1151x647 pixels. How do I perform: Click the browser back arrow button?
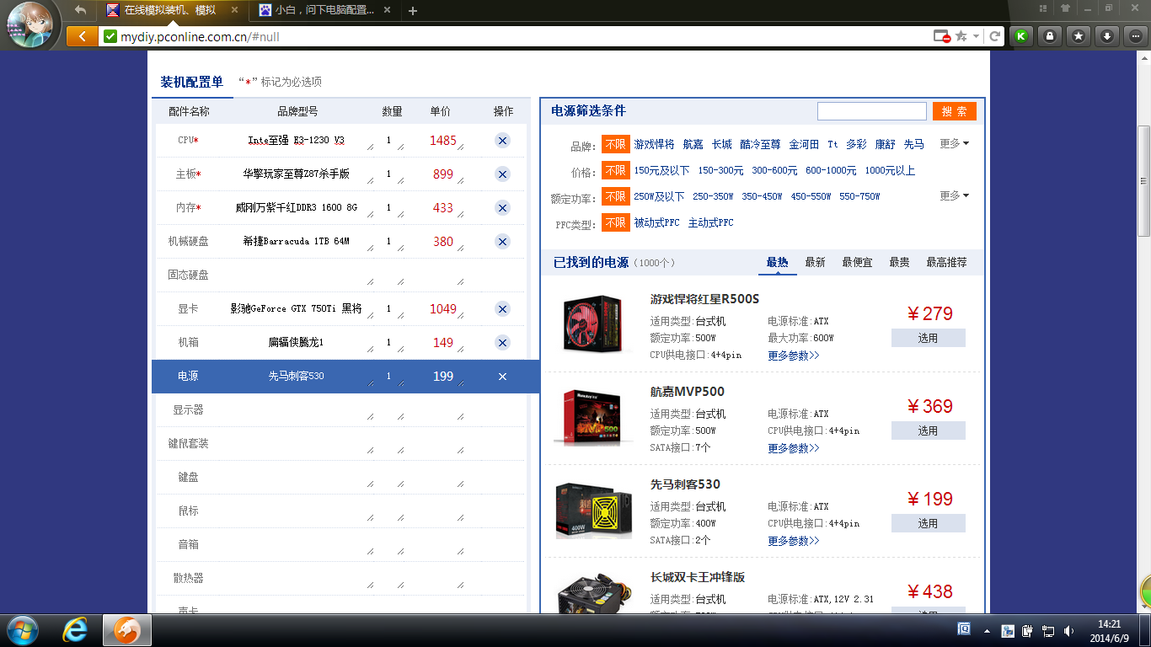click(82, 36)
